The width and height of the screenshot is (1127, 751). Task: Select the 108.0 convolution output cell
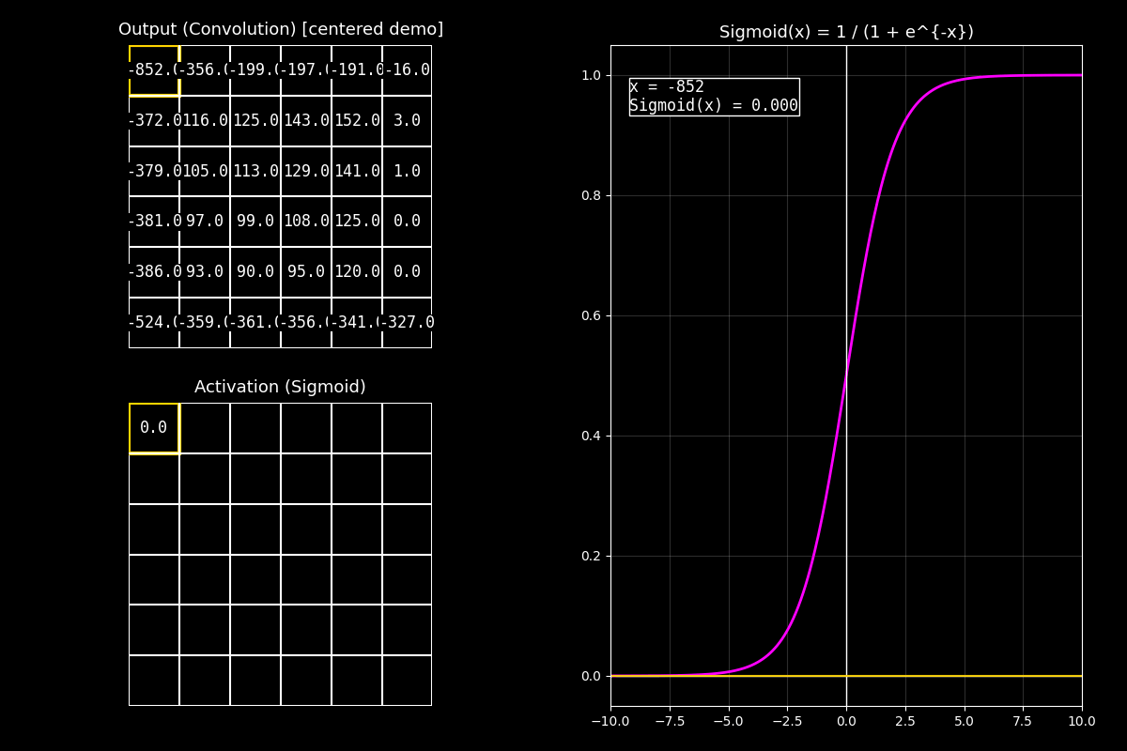tap(306, 222)
